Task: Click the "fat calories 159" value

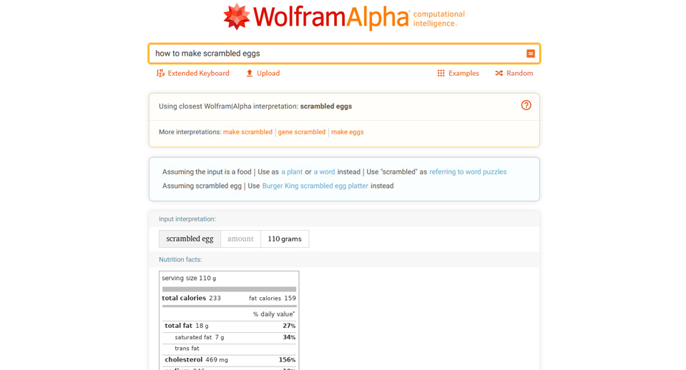Action: [272, 298]
